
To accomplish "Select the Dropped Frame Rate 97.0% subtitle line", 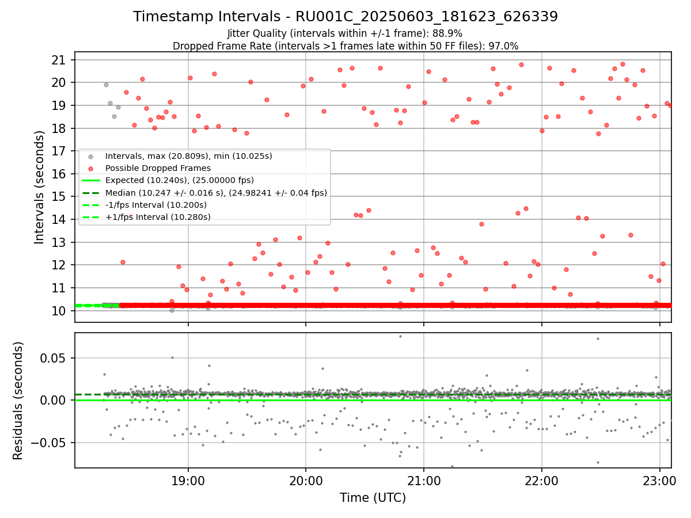I will click(x=345, y=46).
